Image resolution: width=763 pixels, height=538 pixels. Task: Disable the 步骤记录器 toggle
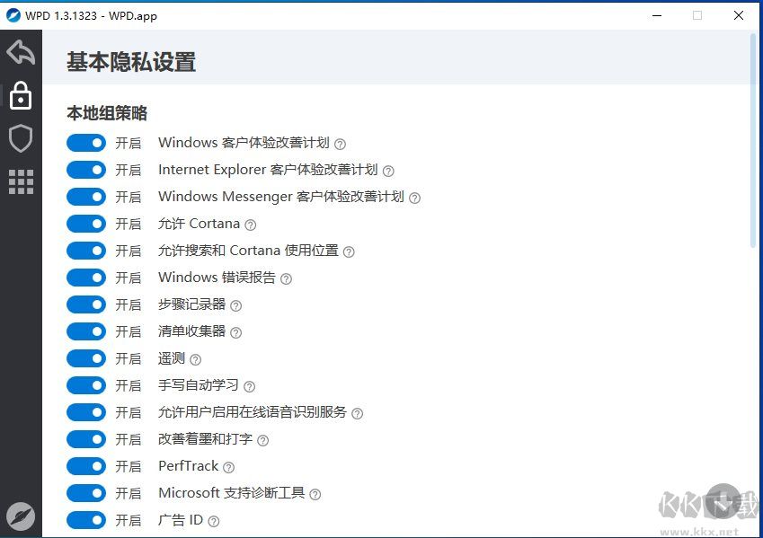(86, 304)
